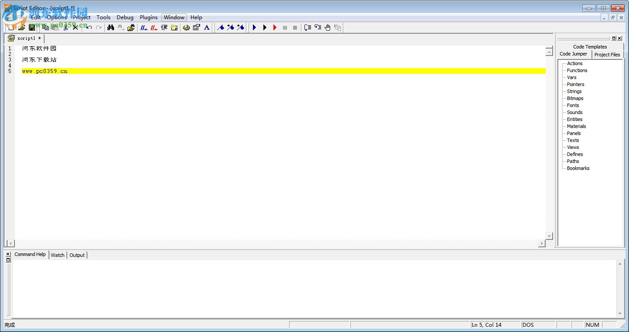Click the black play arrow
Screen dimensions: 629x332
coord(265,28)
